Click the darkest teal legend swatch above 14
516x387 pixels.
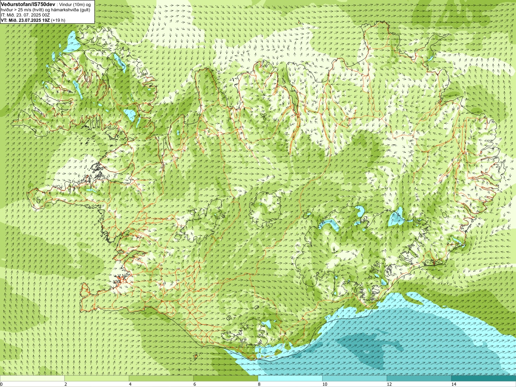(484, 379)
